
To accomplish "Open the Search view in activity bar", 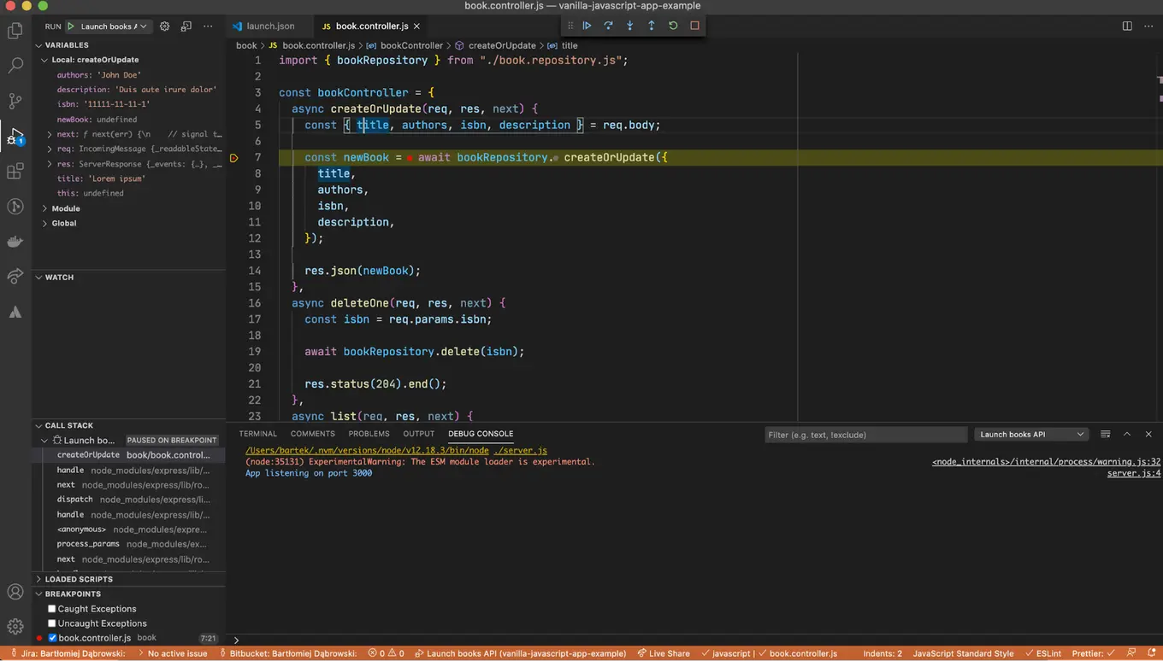I will pyautogui.click(x=15, y=65).
